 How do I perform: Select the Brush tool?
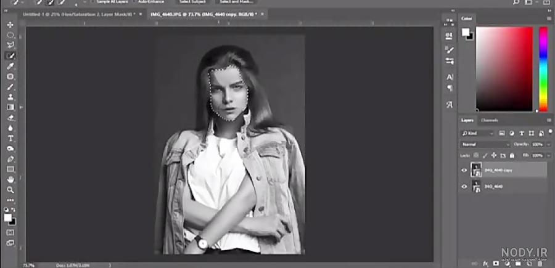(x=10, y=87)
